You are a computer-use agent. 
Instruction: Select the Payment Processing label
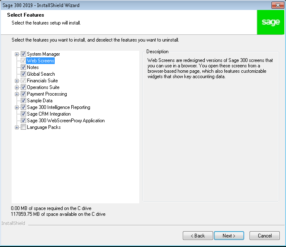coord(47,94)
